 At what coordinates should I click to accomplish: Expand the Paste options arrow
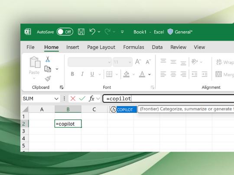click(34, 78)
